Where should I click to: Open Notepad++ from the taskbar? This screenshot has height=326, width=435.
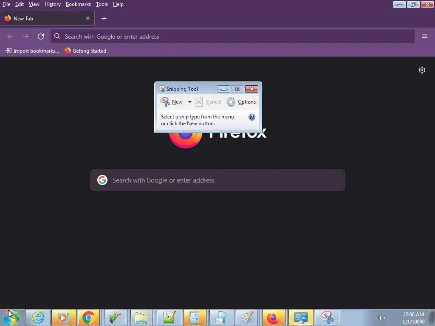pos(169,318)
